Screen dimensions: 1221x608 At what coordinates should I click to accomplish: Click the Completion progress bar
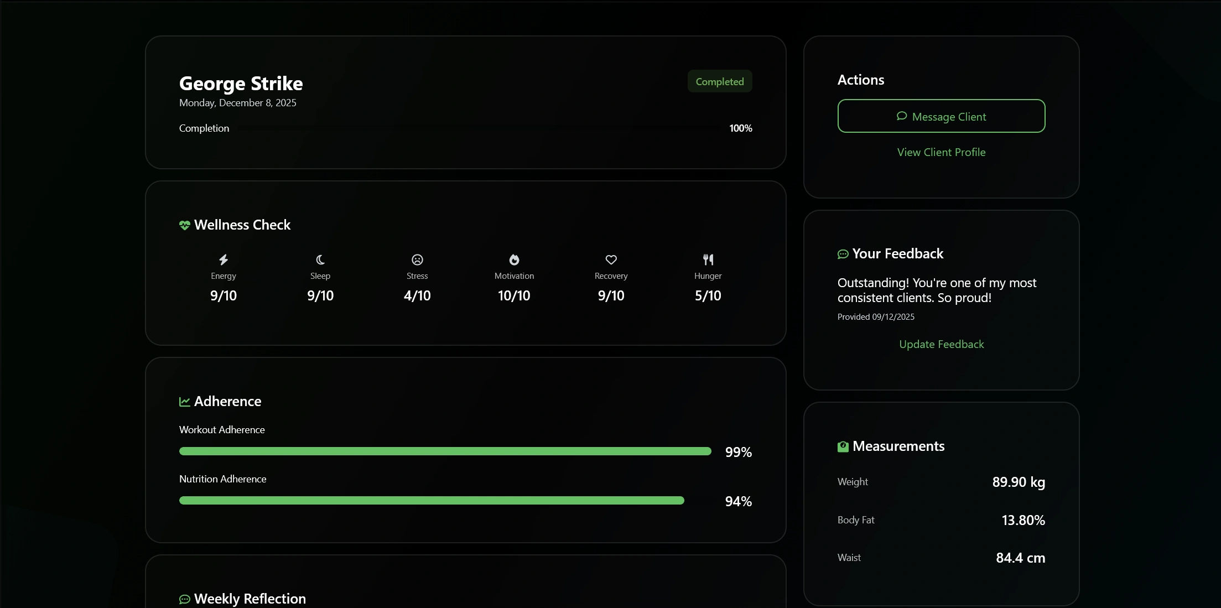[x=479, y=128]
